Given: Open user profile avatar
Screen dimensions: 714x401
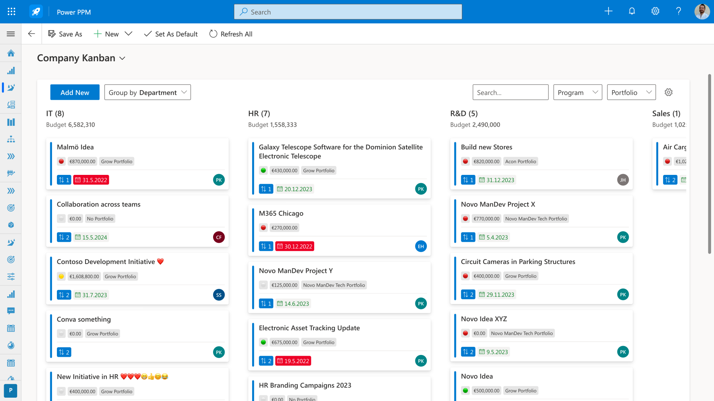Looking at the screenshot, I should 702,12.
